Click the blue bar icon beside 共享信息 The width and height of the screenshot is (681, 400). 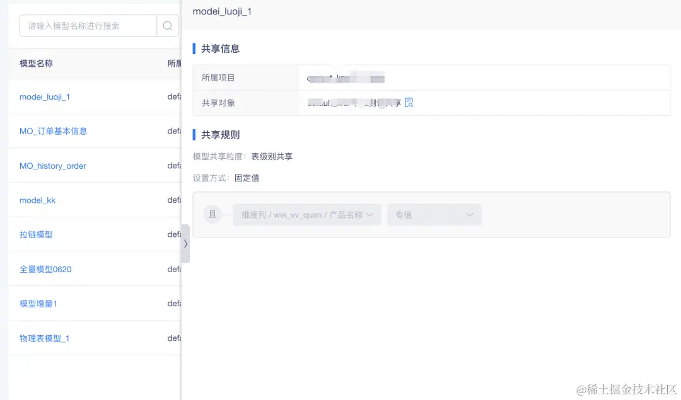[193, 49]
